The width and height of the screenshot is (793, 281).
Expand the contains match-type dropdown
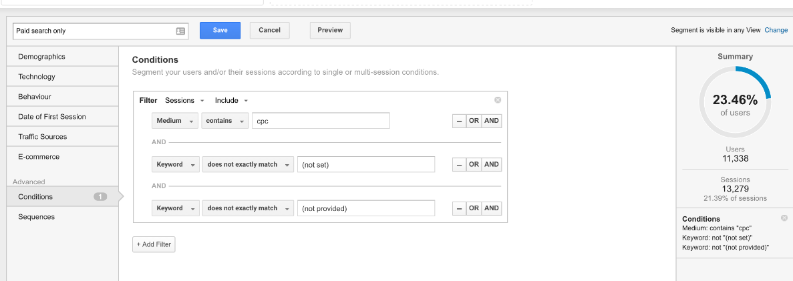(x=224, y=121)
